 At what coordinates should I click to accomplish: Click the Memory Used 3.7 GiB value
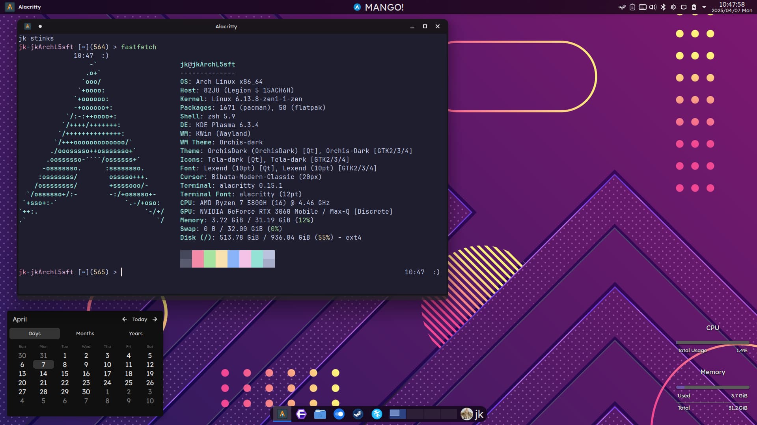coord(739,395)
